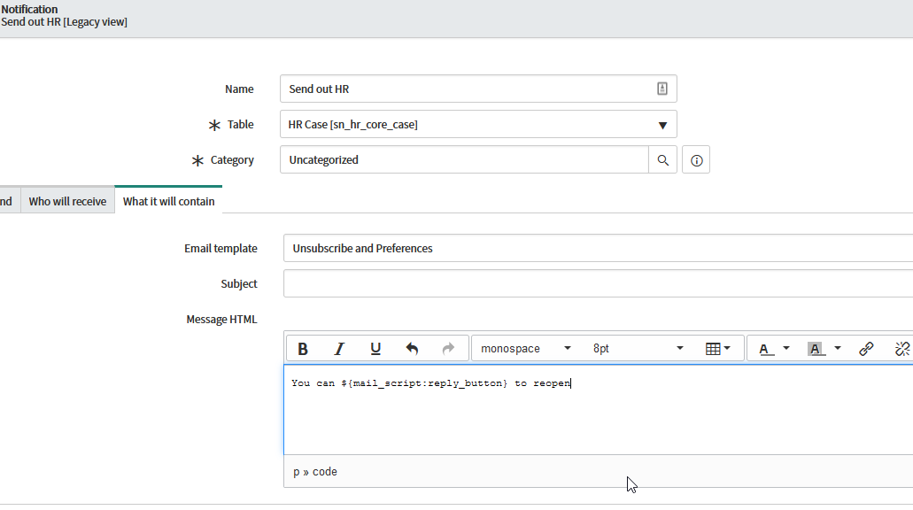The image size is (913, 510).
Task: Toggle bold formatting in Message HTML toolbar
Action: click(x=303, y=349)
